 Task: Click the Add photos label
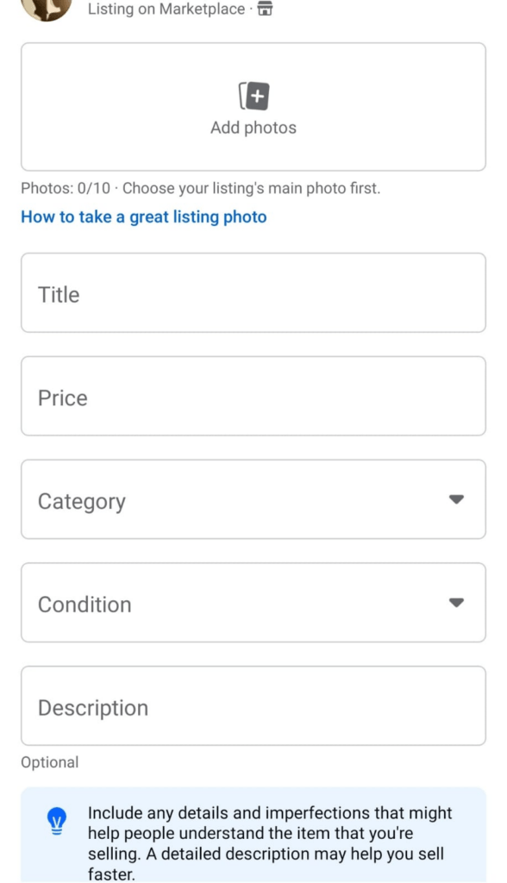[x=253, y=128]
